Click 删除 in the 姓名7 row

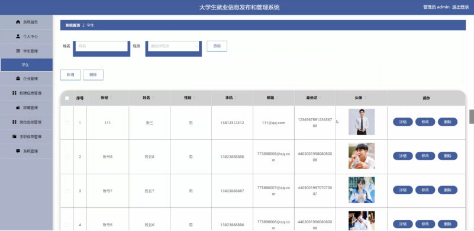point(447,190)
